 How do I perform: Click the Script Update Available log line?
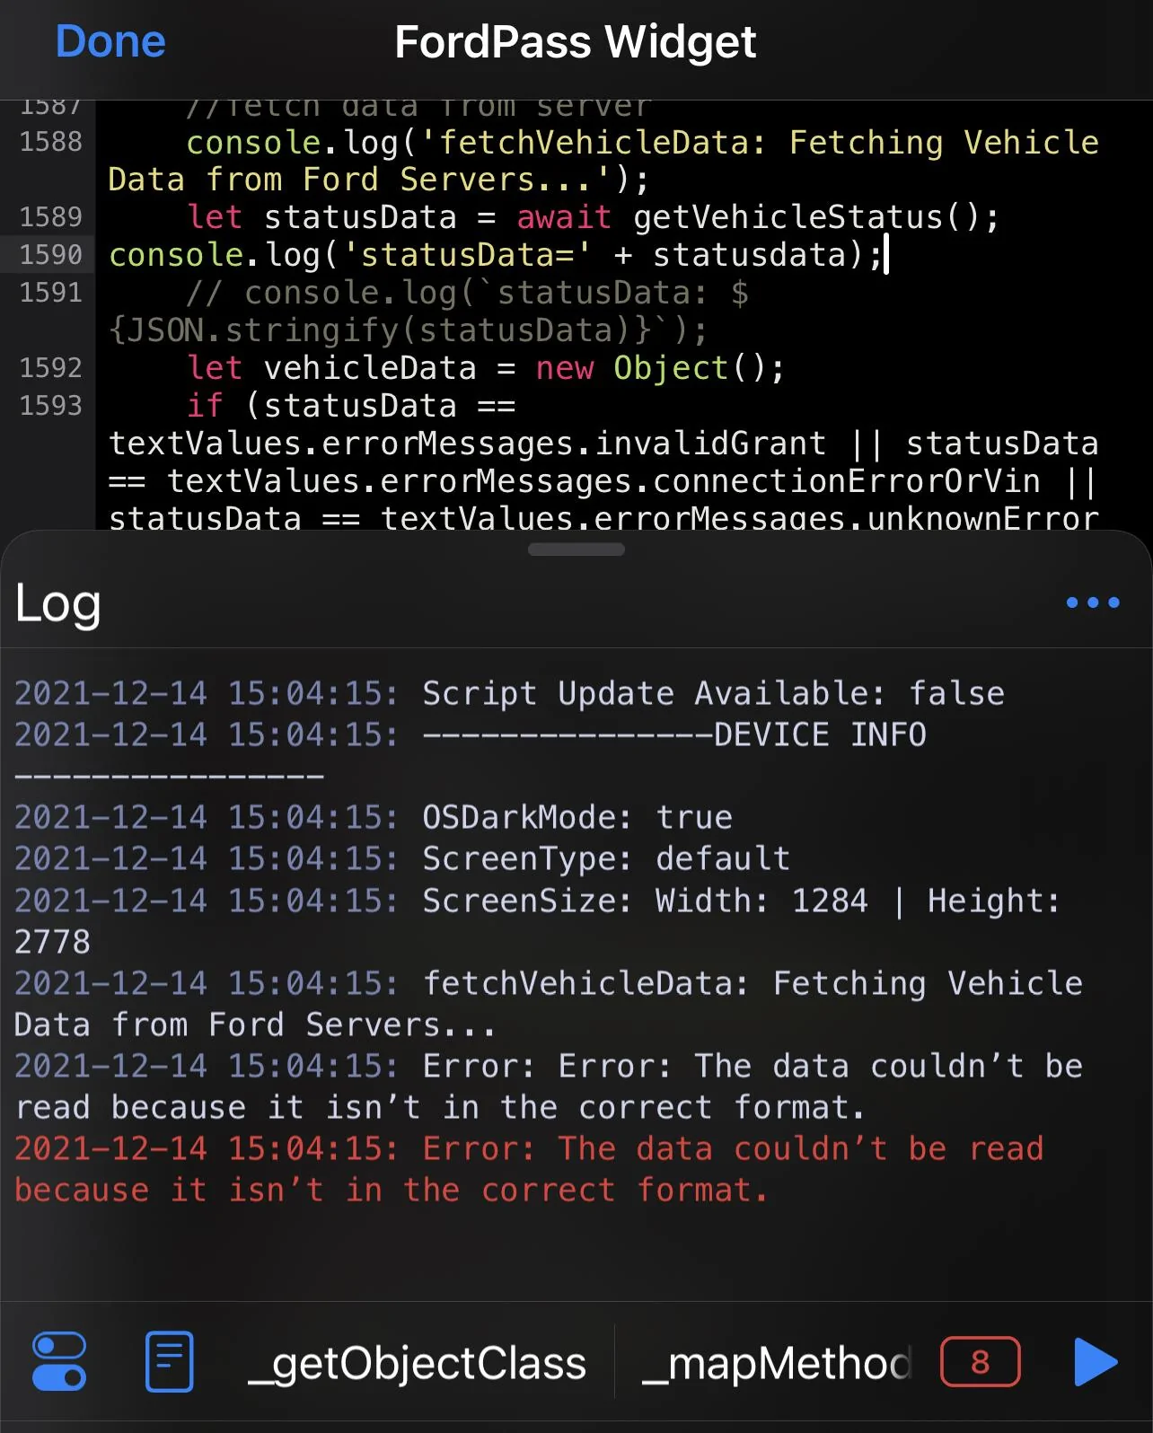(508, 693)
